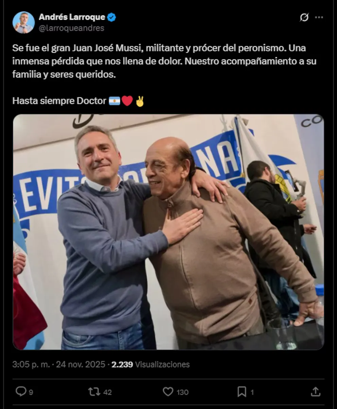Click the Andrés Larroque display name
The height and width of the screenshot is (409, 337).
[72, 17]
